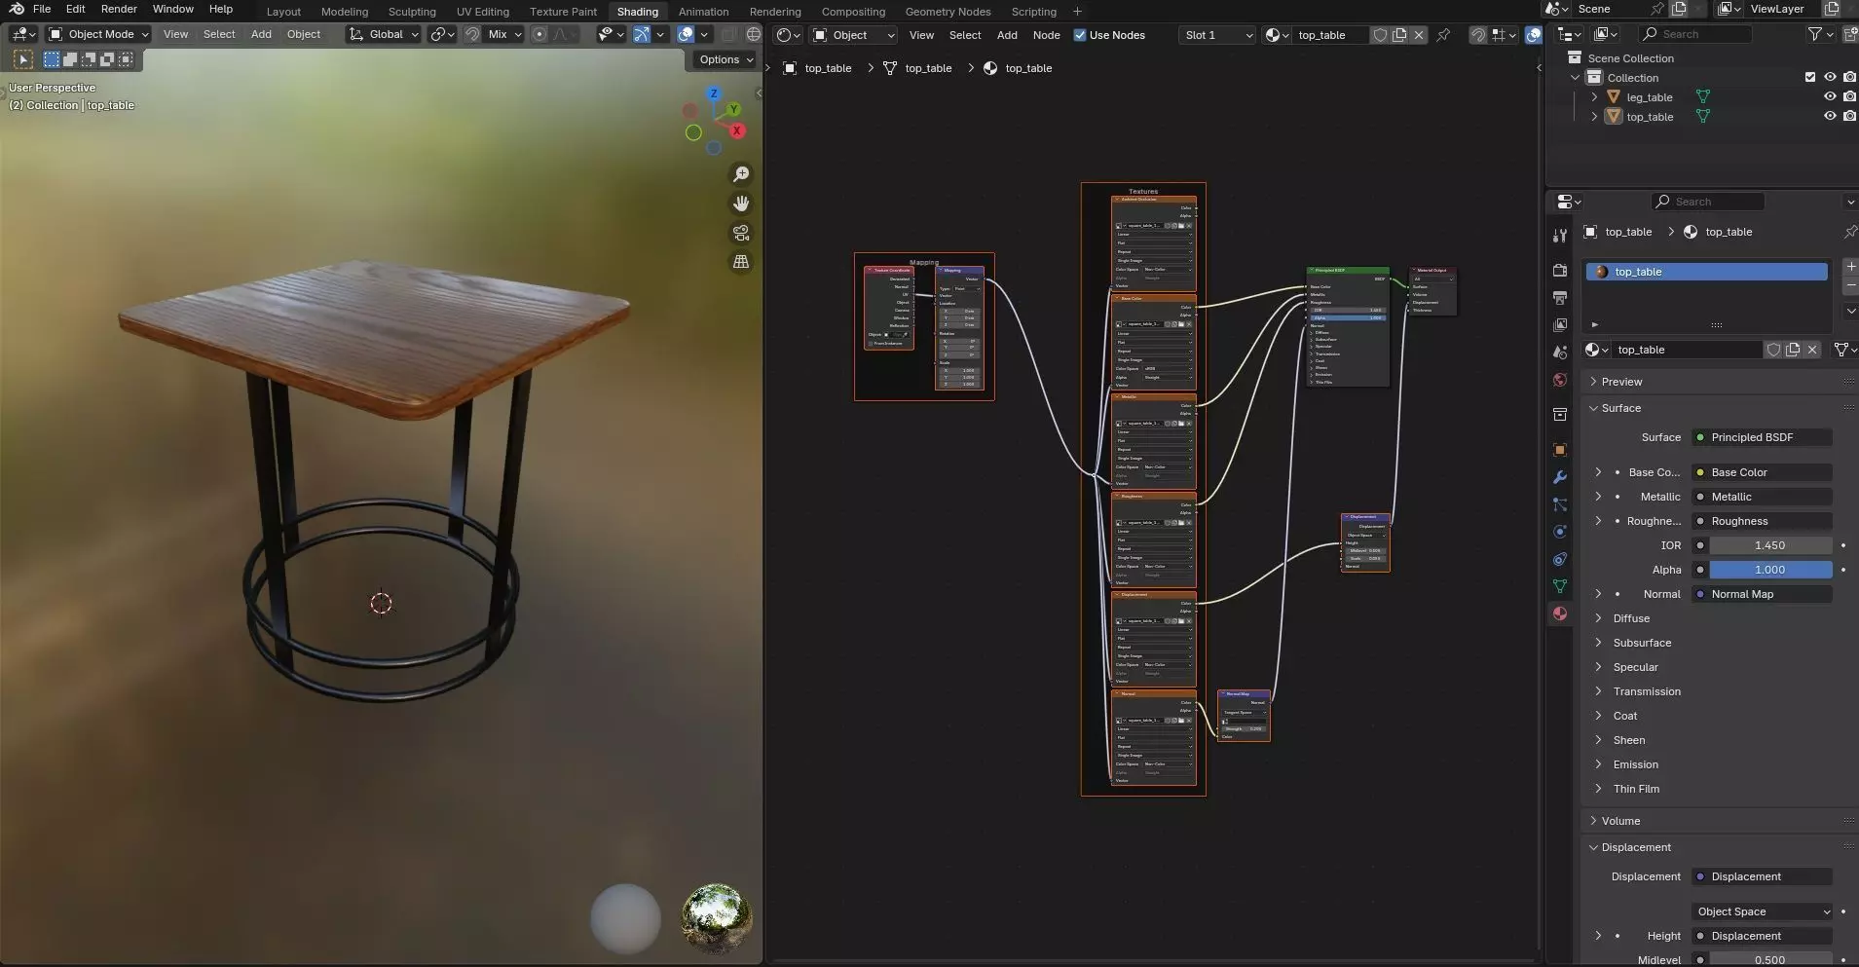
Task: Open the Object Data mesh tab
Action: pos(1560,586)
